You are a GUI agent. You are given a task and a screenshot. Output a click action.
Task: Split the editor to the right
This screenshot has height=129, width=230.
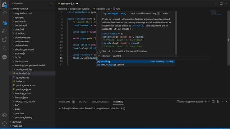point(221,4)
